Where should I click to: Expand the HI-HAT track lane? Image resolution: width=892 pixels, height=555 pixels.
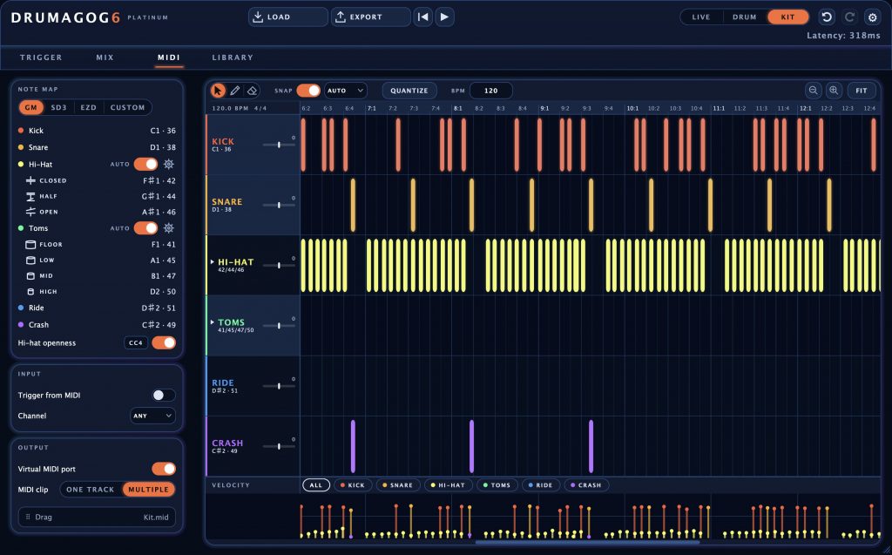pyautogui.click(x=213, y=262)
